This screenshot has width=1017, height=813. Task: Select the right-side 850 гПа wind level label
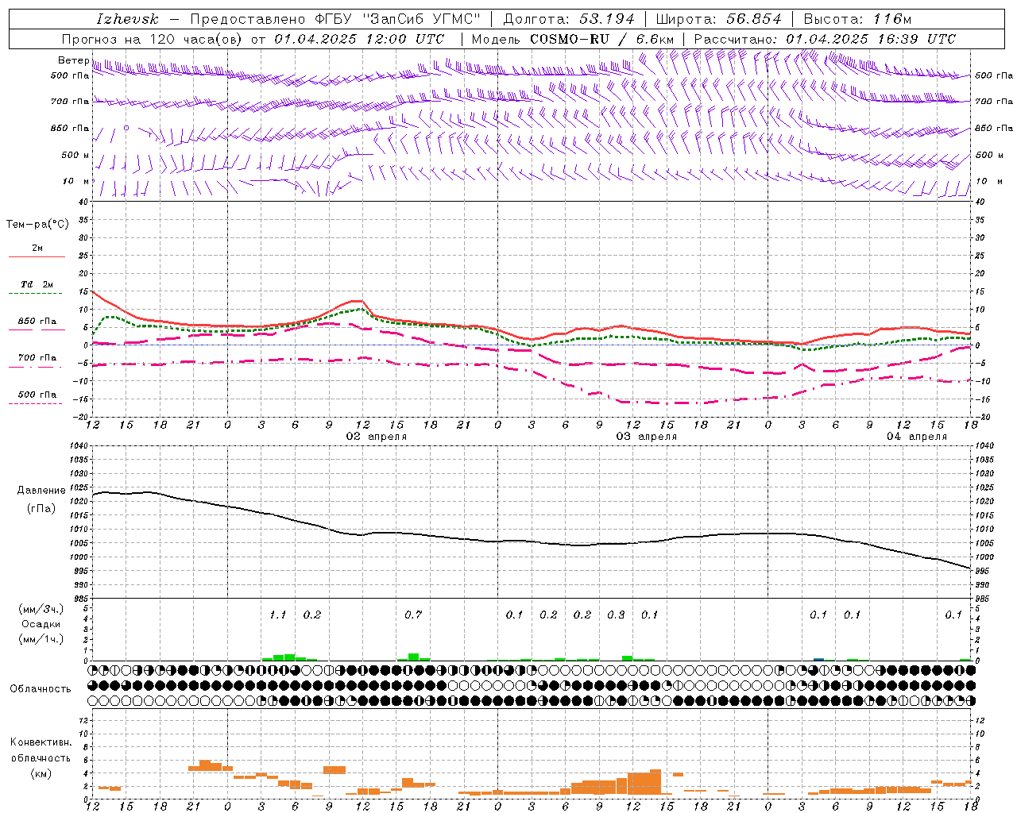pyautogui.click(x=994, y=128)
